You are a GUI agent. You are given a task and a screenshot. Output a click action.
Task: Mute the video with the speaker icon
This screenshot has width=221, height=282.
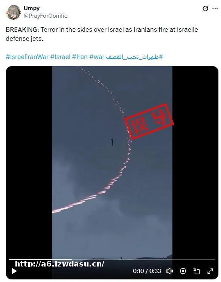click(169, 271)
